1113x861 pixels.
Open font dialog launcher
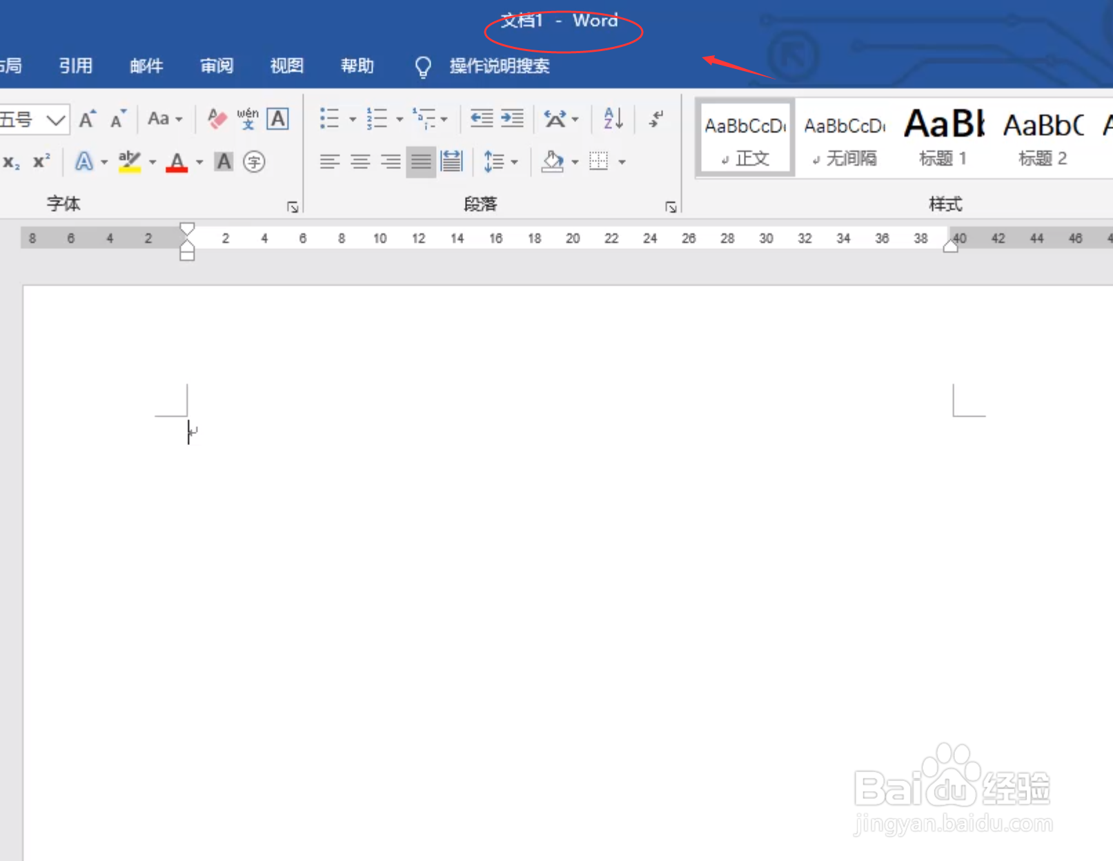pyautogui.click(x=293, y=207)
